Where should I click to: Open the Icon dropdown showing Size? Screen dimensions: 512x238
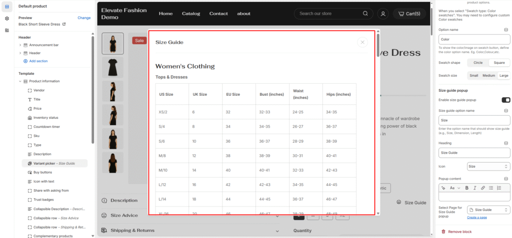(x=488, y=166)
